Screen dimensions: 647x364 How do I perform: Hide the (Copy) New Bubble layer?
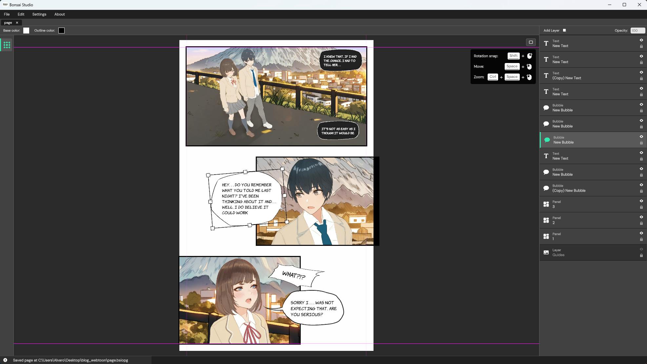pyautogui.click(x=641, y=185)
